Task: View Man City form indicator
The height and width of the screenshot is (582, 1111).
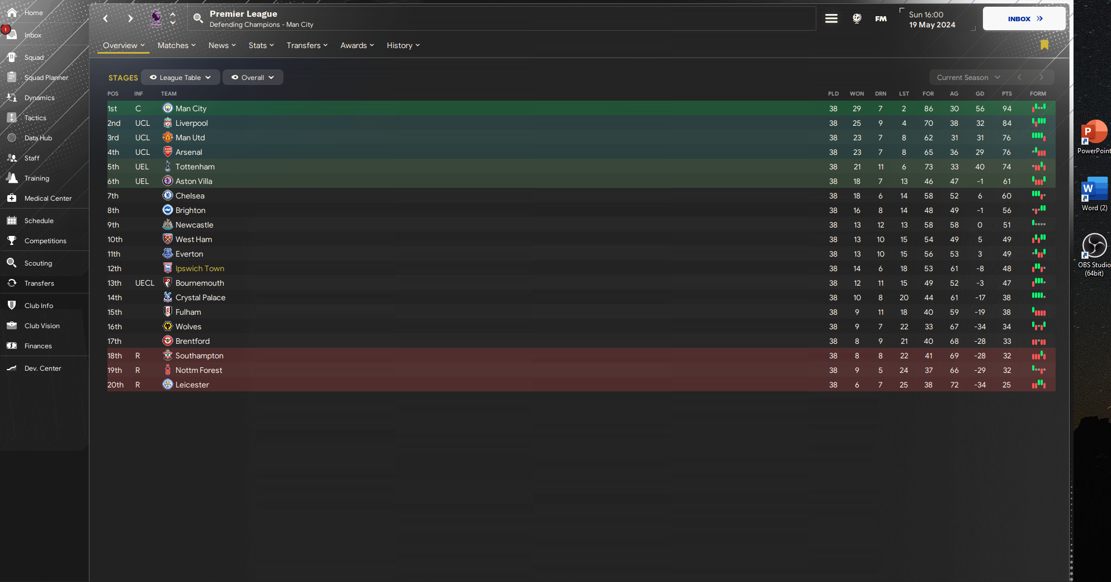Action: click(1038, 108)
